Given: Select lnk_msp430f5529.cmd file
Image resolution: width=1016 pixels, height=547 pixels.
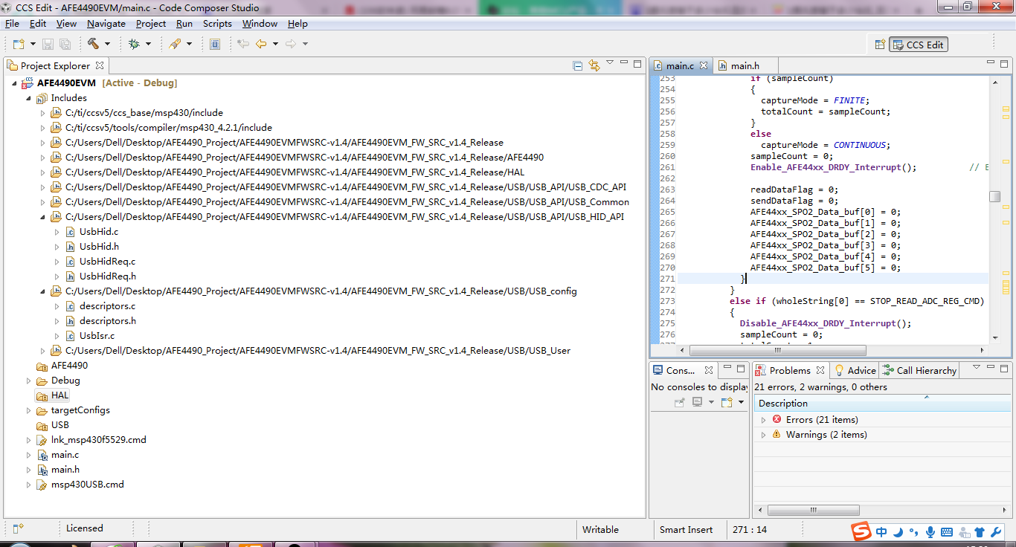Looking at the screenshot, I should [x=98, y=440].
